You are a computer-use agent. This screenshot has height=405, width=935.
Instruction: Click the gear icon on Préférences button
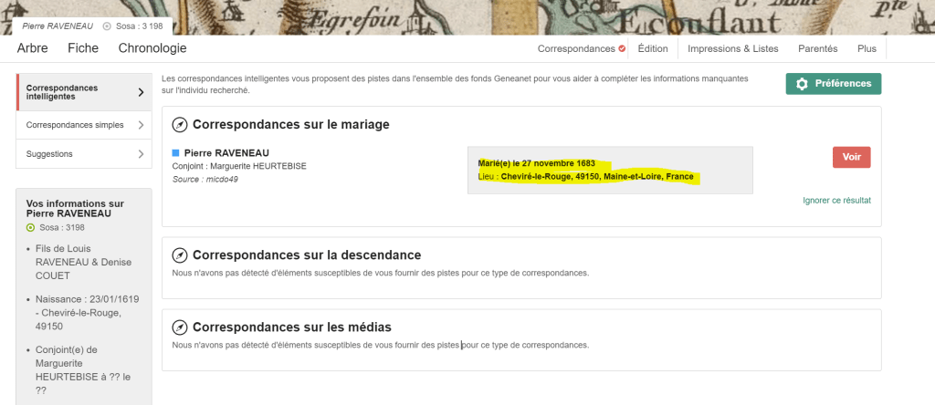pyautogui.click(x=802, y=84)
